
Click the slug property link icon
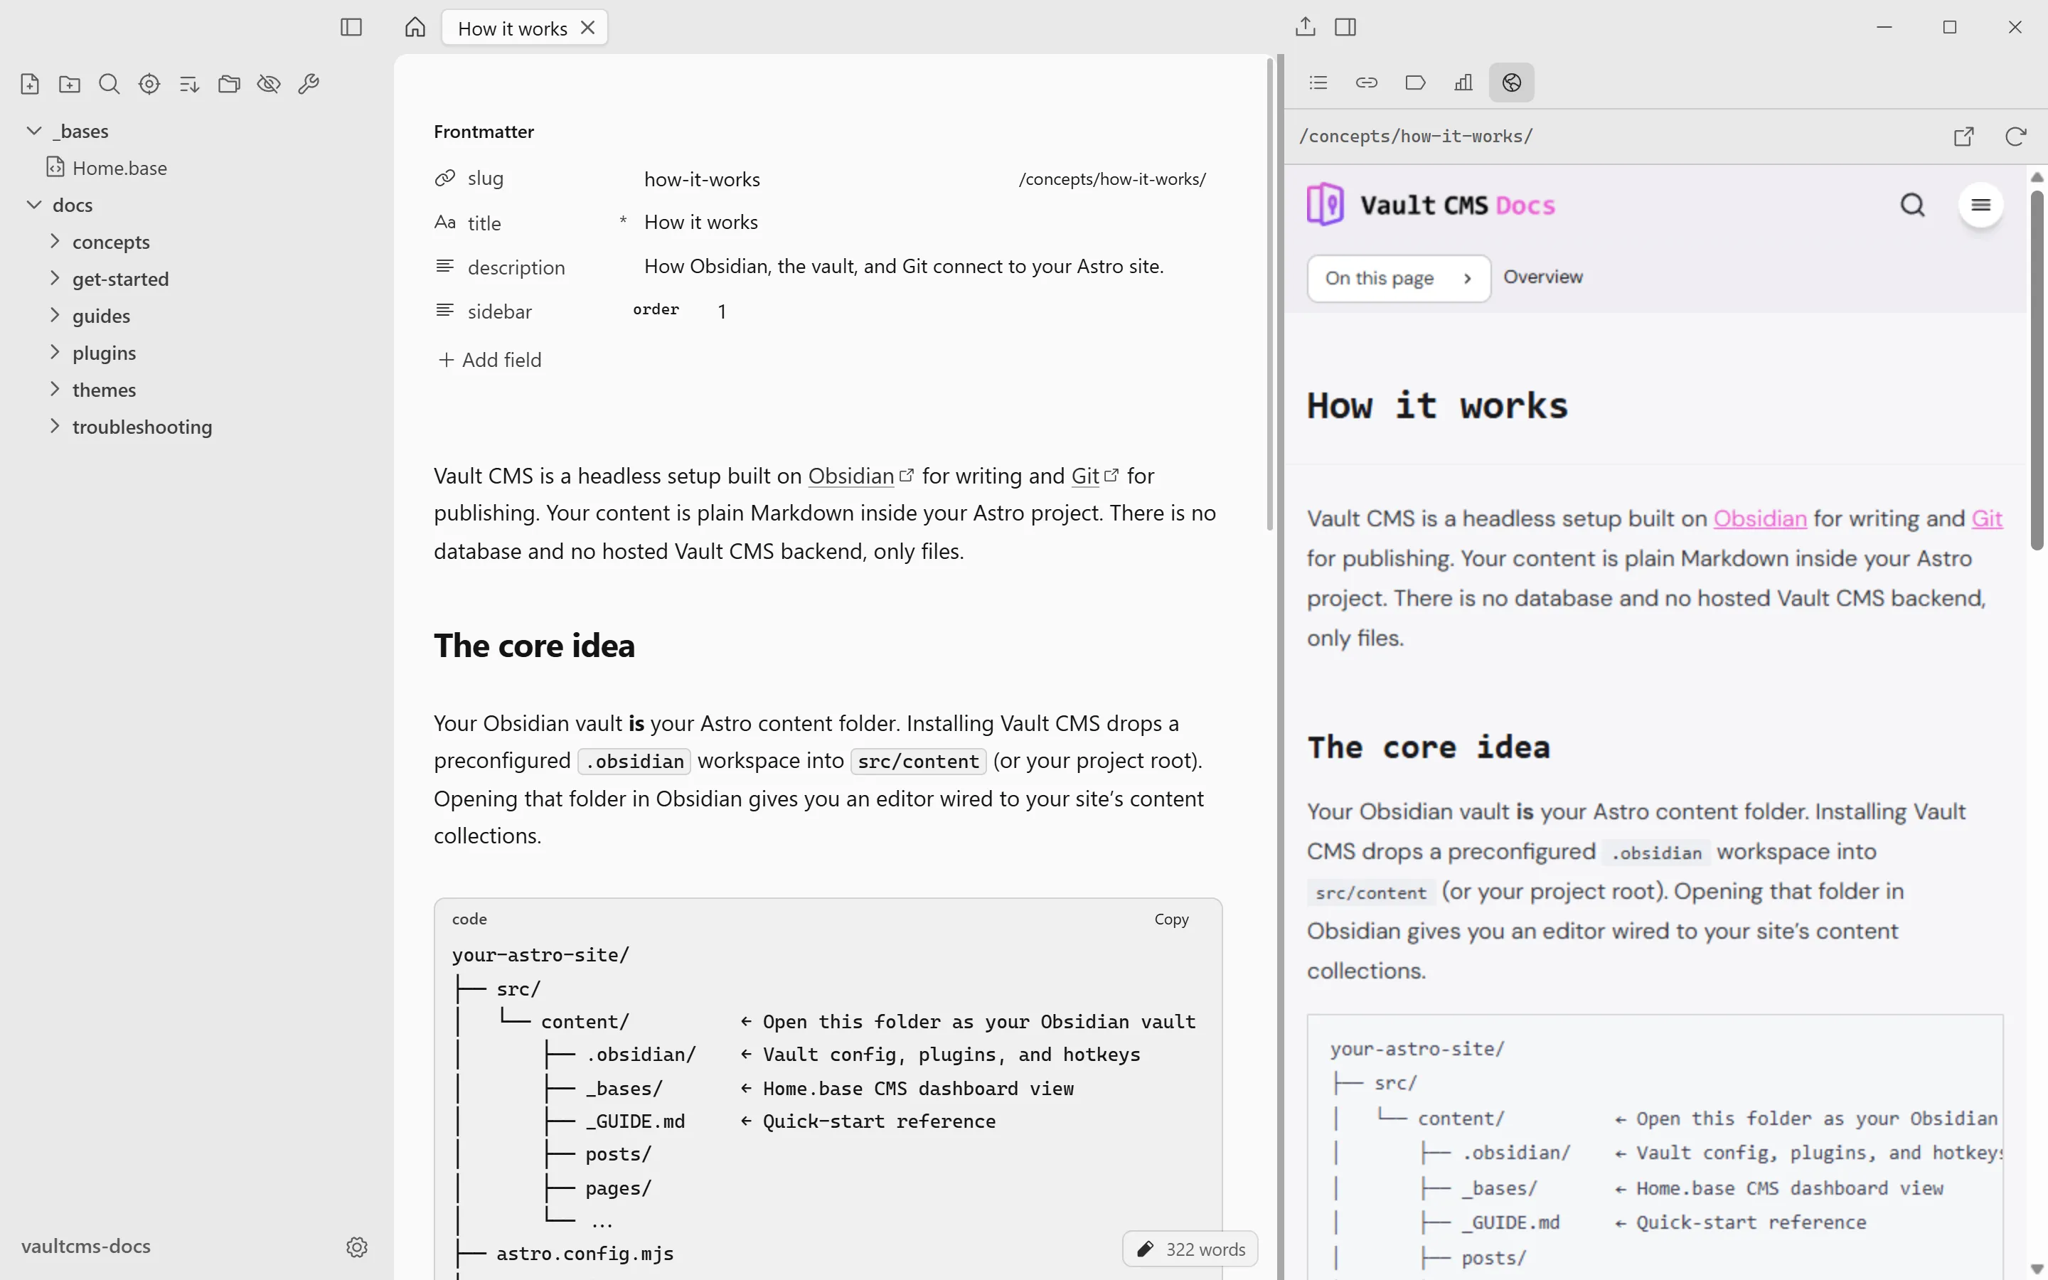(445, 178)
